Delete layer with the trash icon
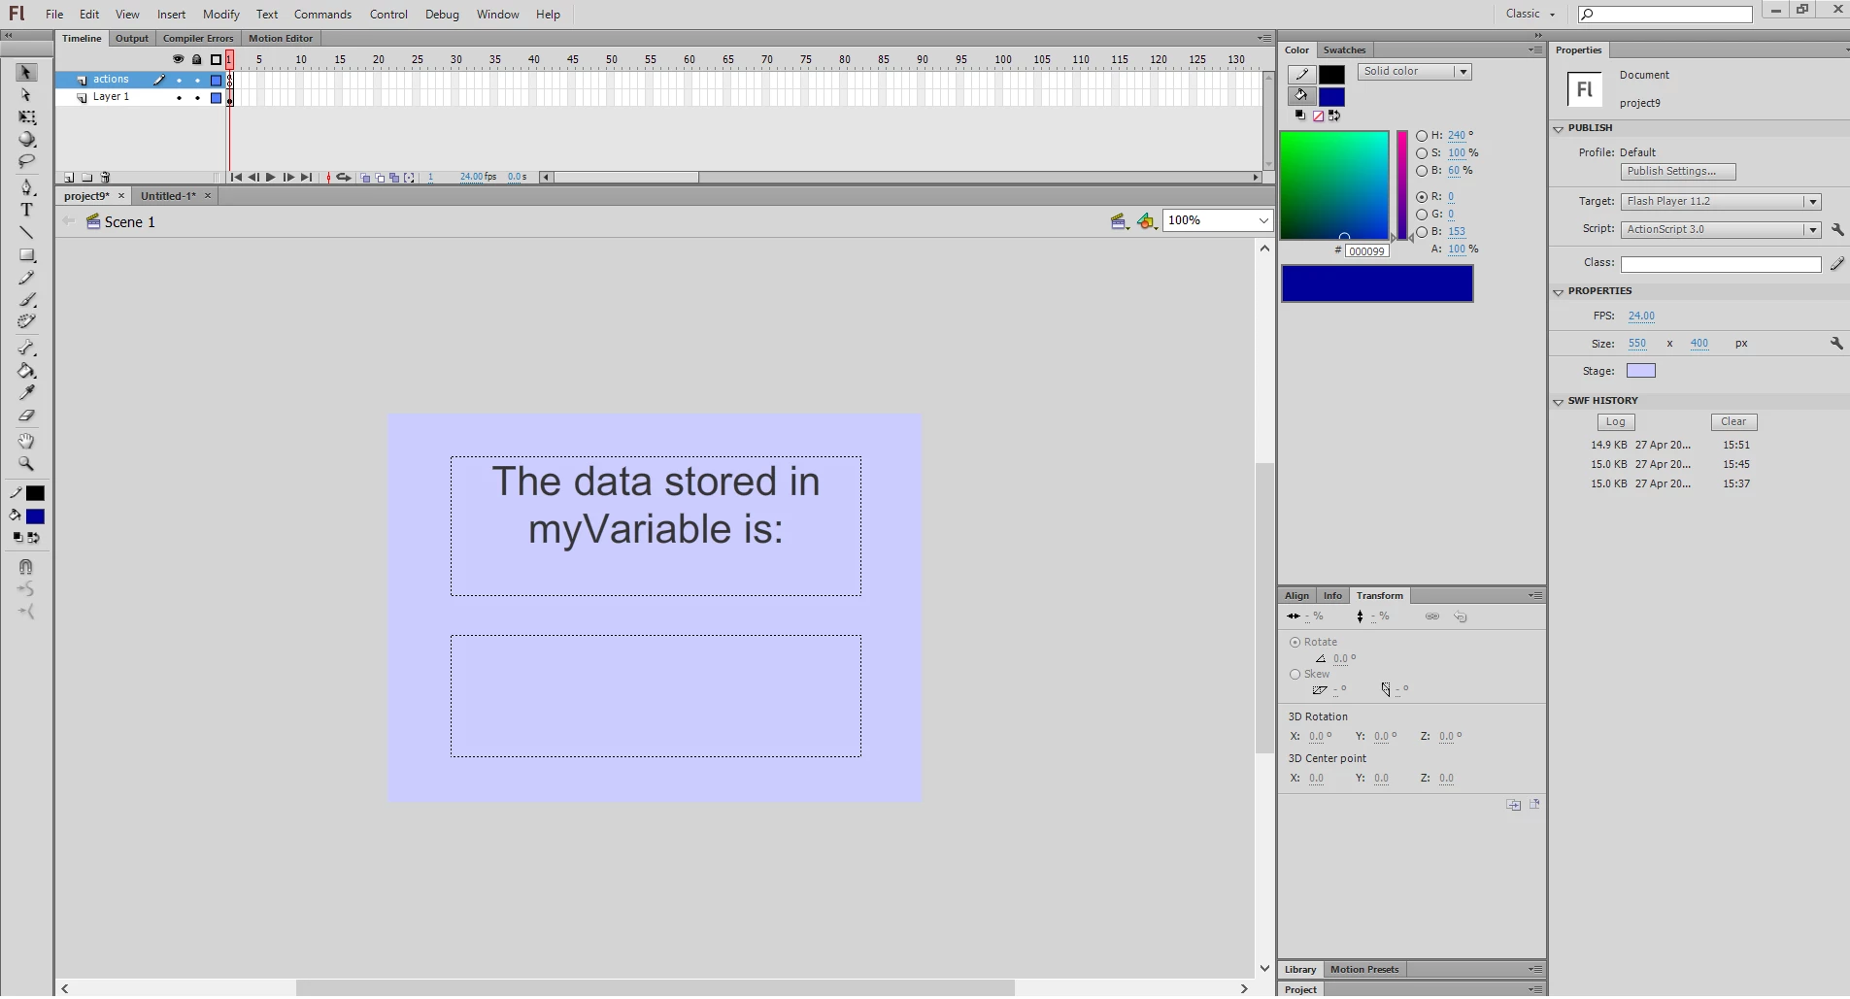This screenshot has height=999, width=1850. (x=106, y=178)
